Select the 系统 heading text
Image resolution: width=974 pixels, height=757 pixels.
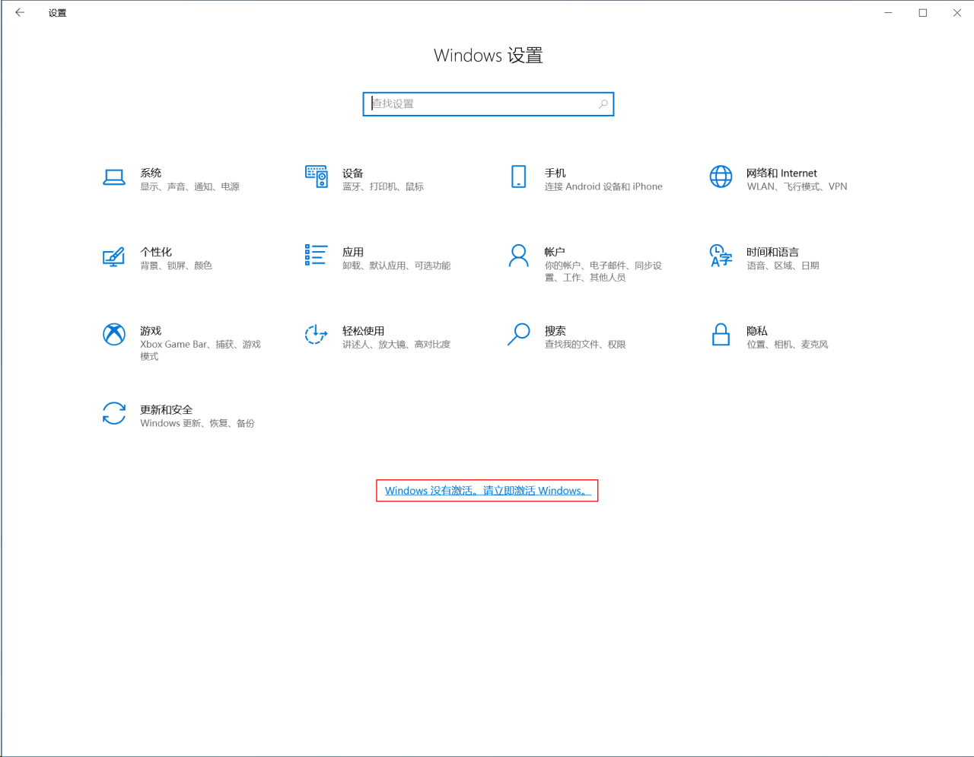151,173
